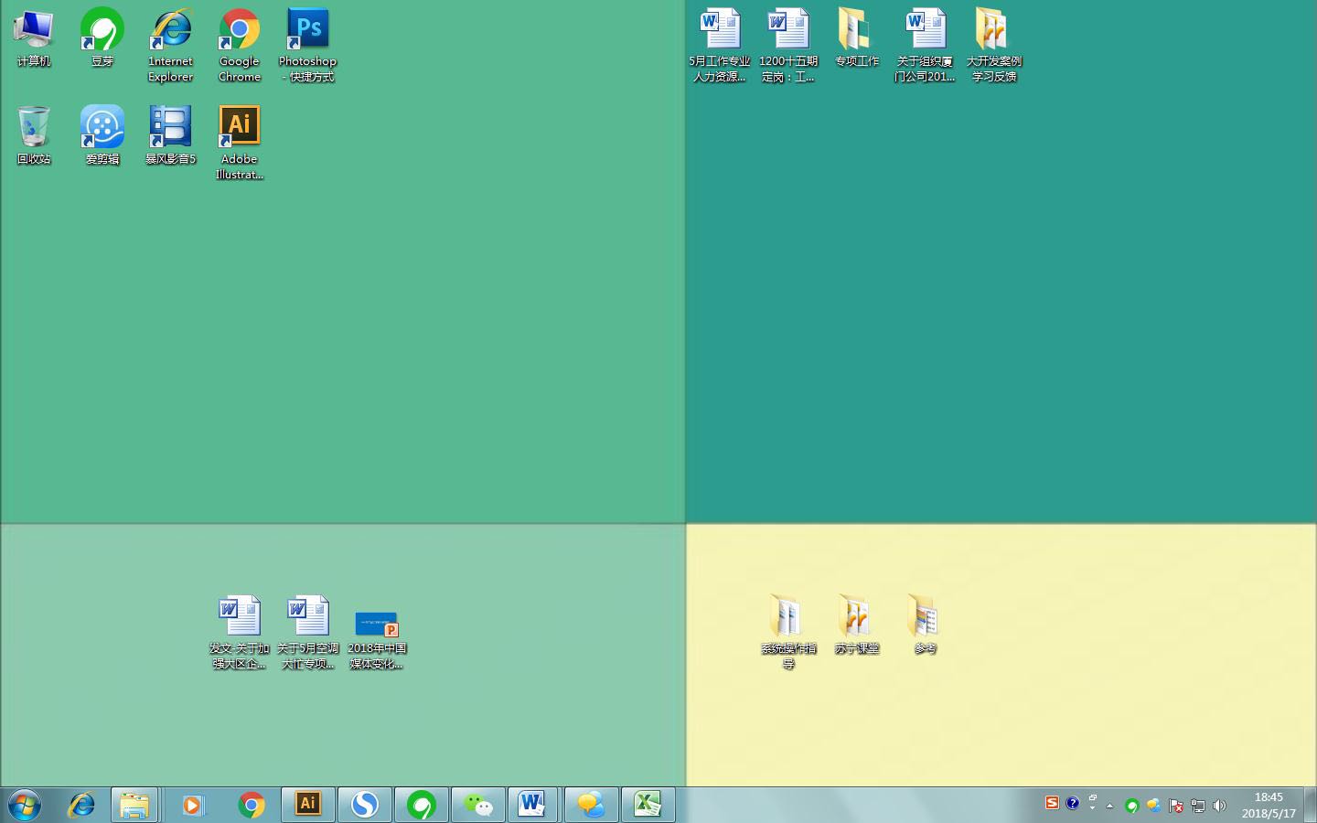Show hidden system tray icons
Screen dimensions: 1317x823
1109,806
